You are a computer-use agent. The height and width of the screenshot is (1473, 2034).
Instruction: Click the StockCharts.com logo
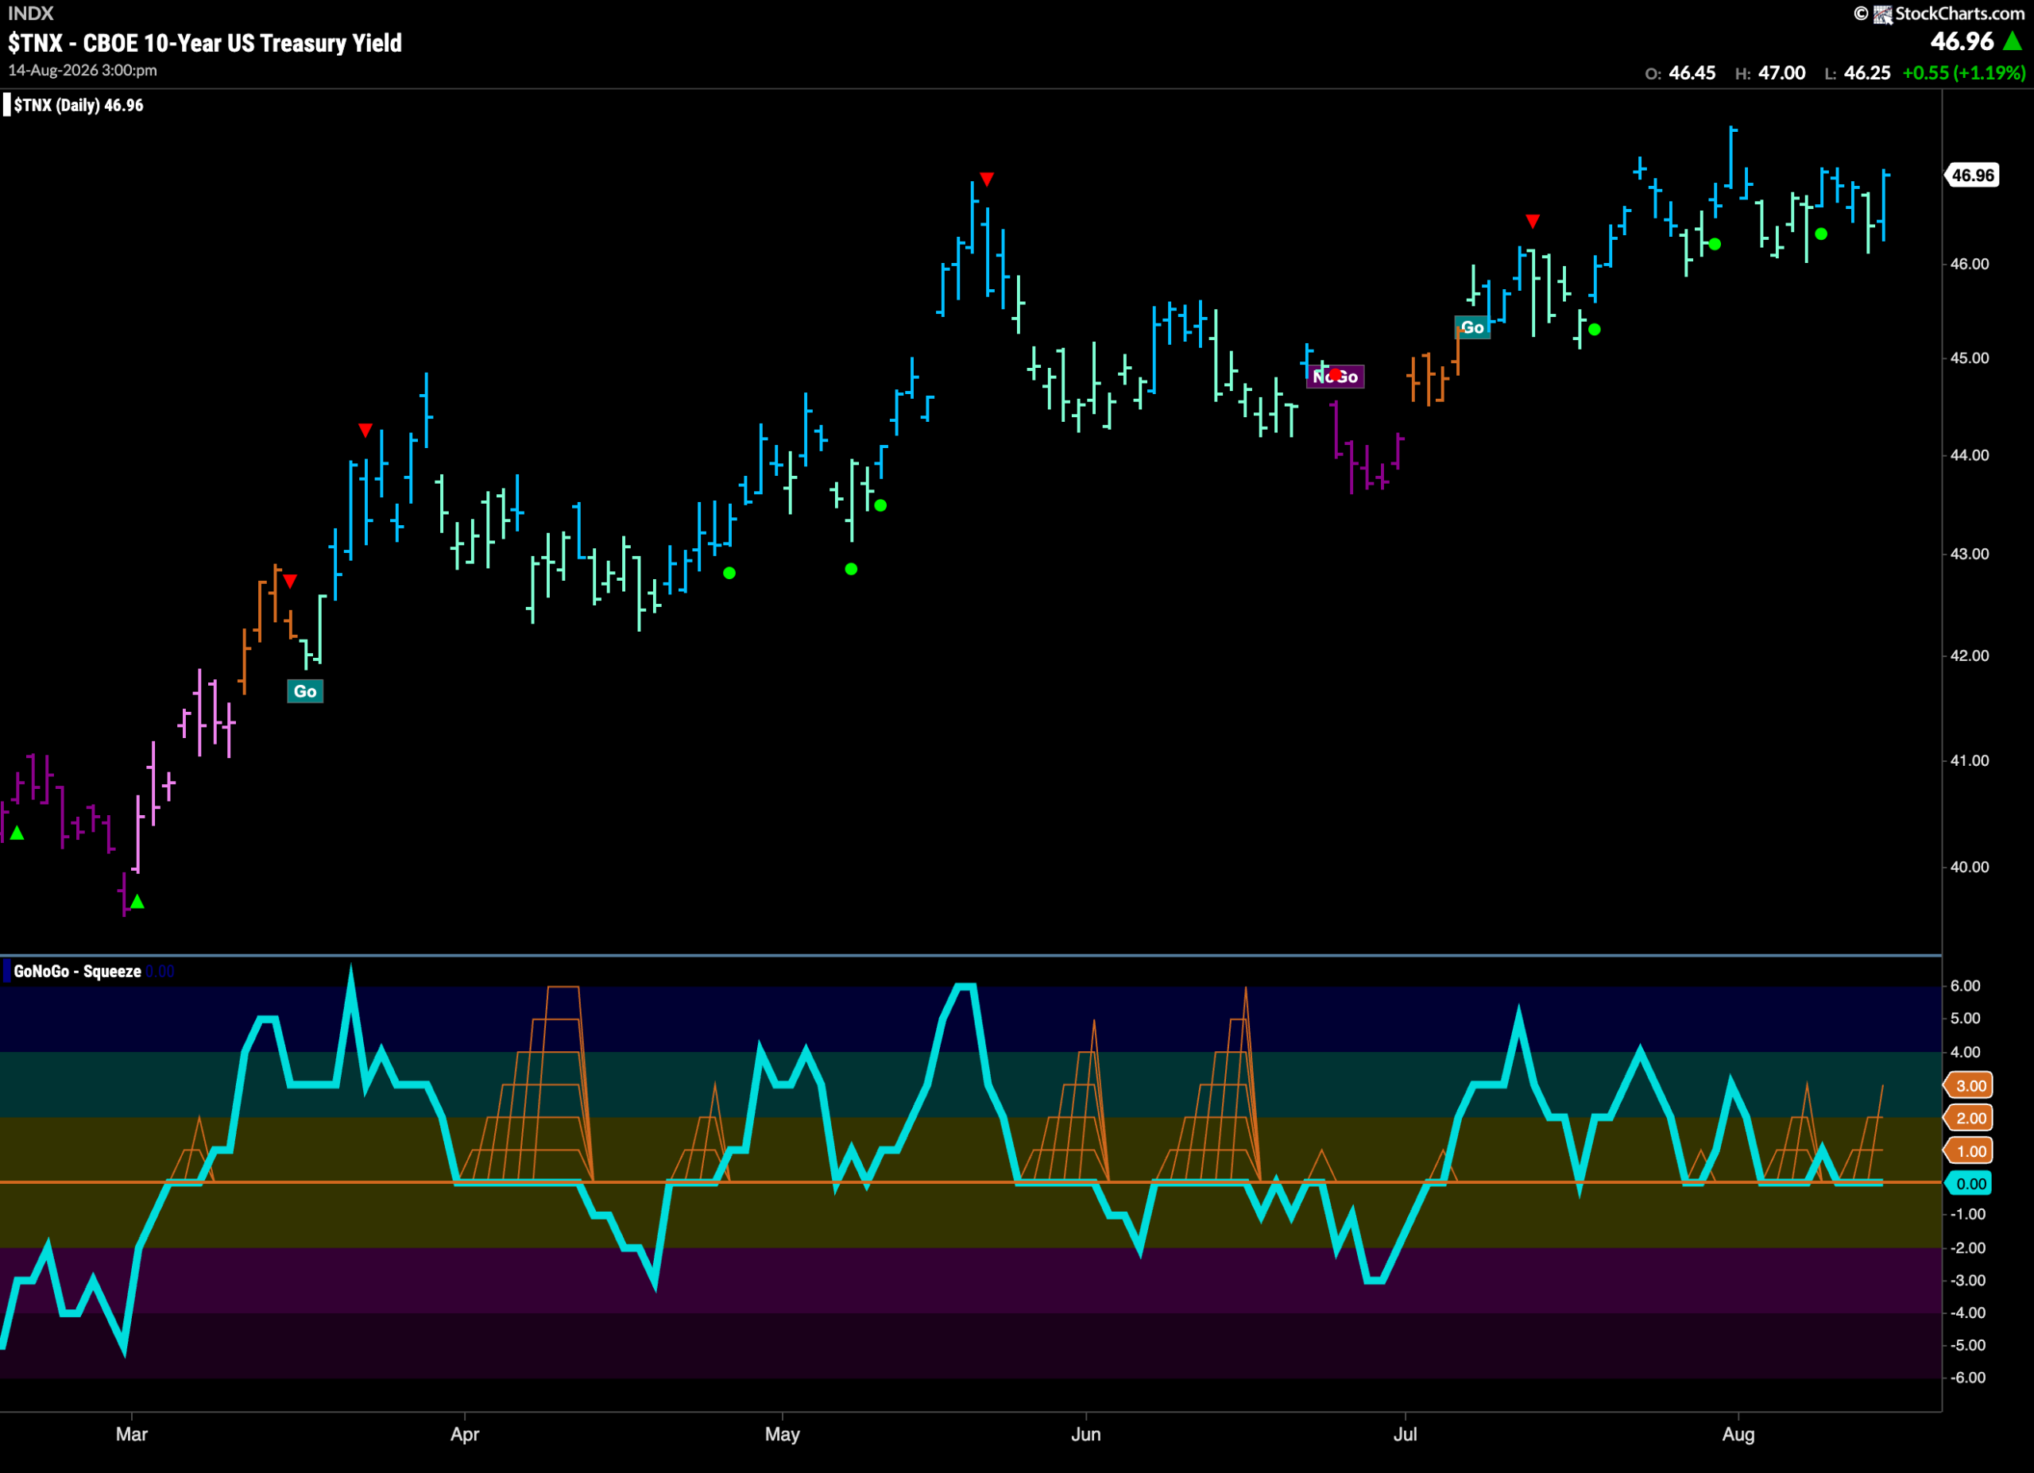tap(1939, 14)
